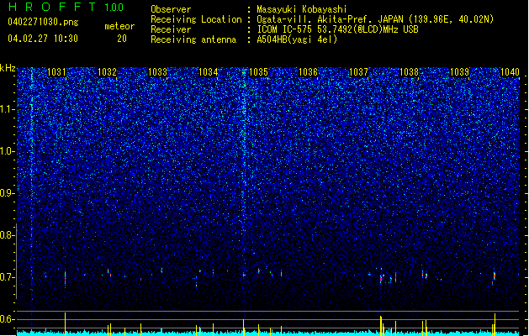Click the Receiving Location label

[x=196, y=19]
